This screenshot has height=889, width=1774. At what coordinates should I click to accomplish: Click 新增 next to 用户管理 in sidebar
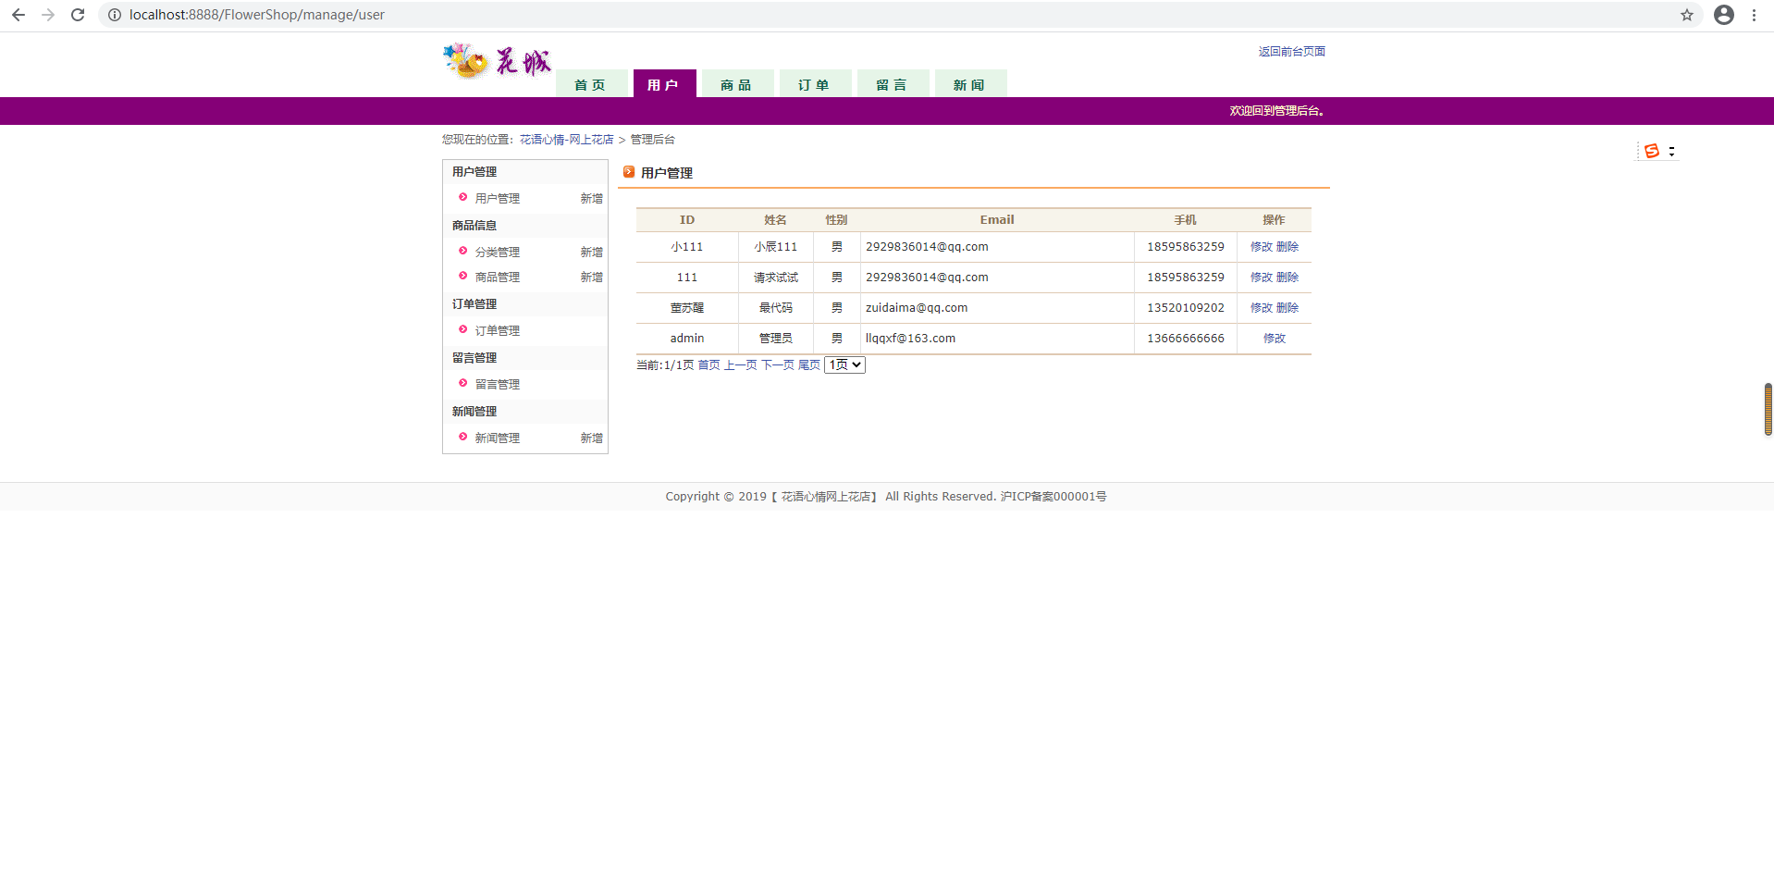[x=591, y=198]
